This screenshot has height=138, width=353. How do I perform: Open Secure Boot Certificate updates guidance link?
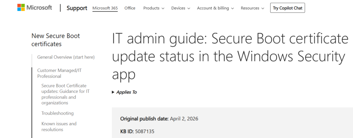tap(64, 94)
